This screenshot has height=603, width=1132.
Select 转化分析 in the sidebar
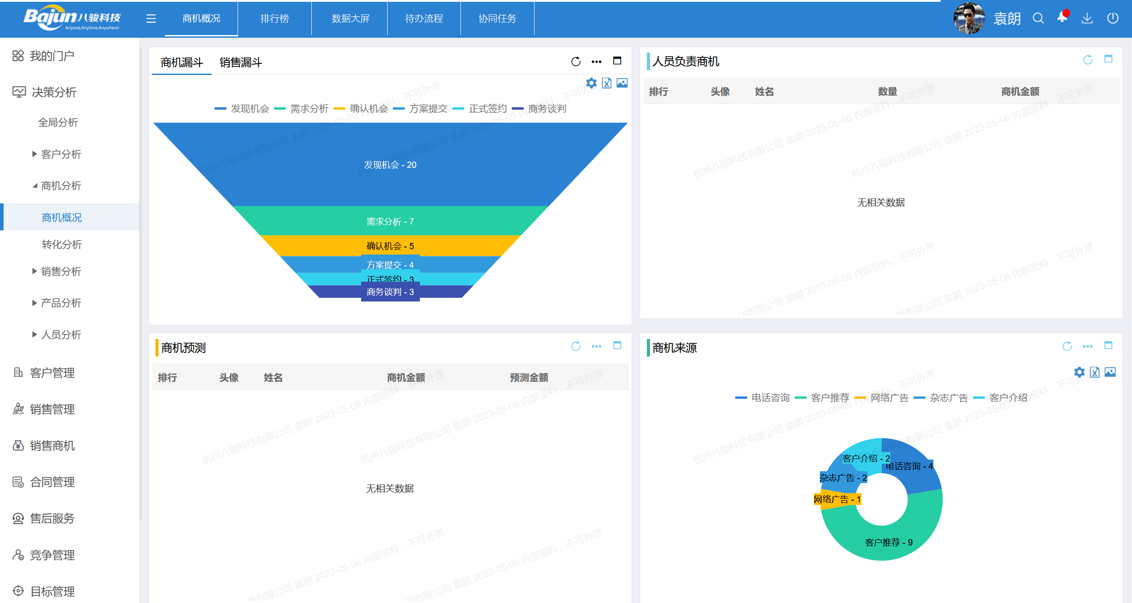pos(61,245)
